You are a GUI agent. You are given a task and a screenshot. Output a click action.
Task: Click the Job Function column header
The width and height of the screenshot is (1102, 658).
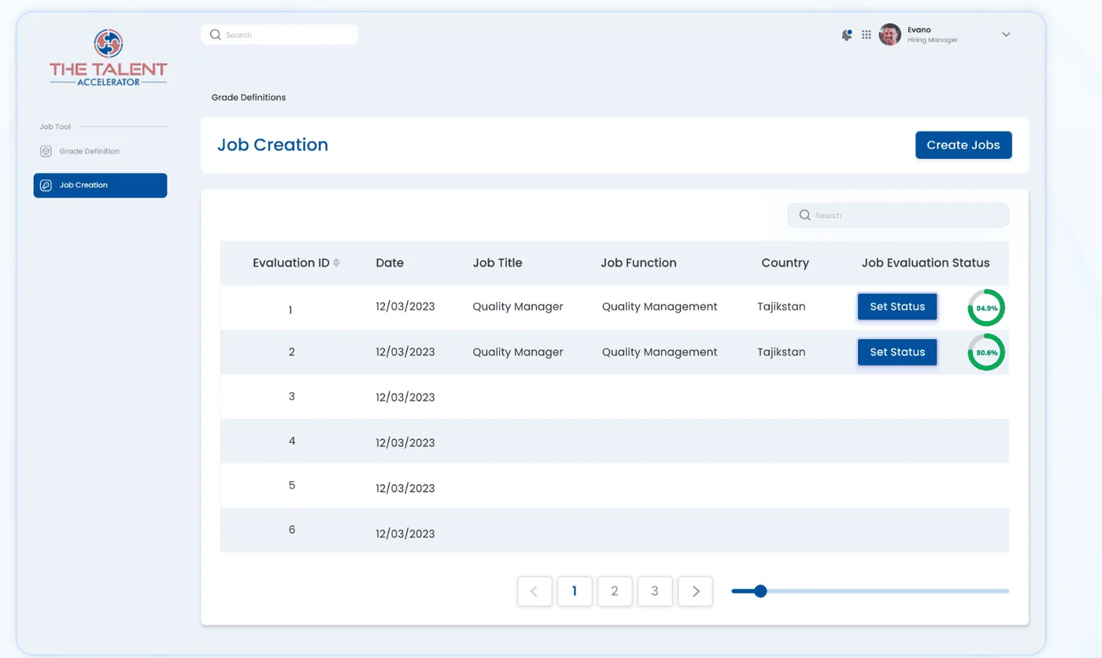pos(638,263)
